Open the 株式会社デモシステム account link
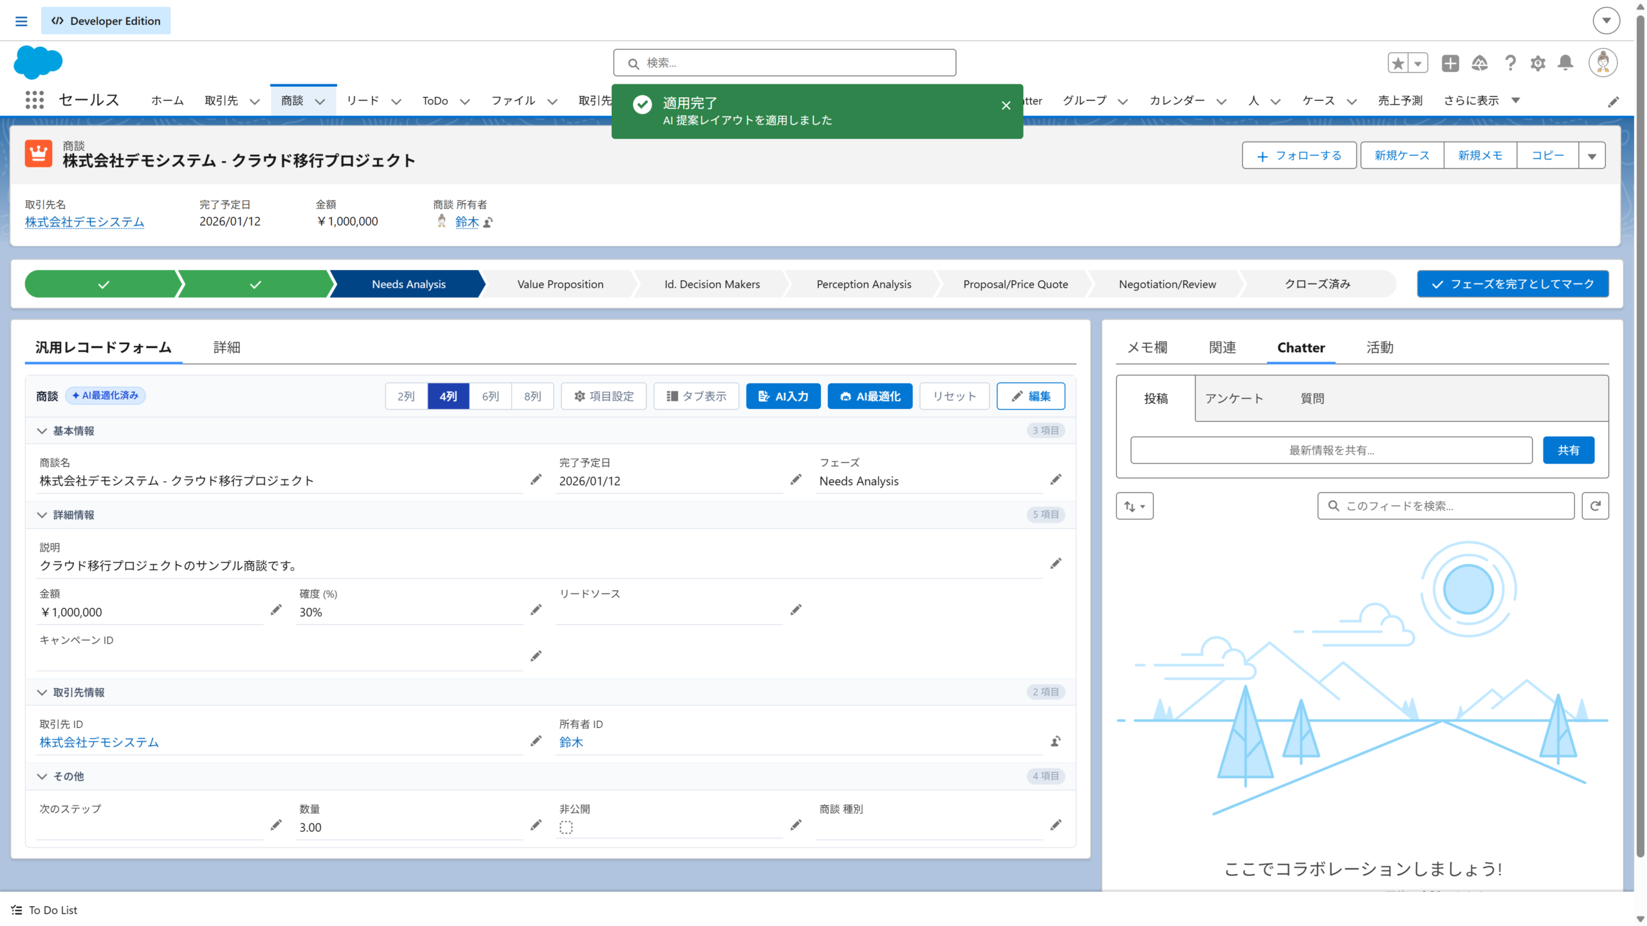Image resolution: width=1647 pixels, height=926 pixels. (84, 222)
